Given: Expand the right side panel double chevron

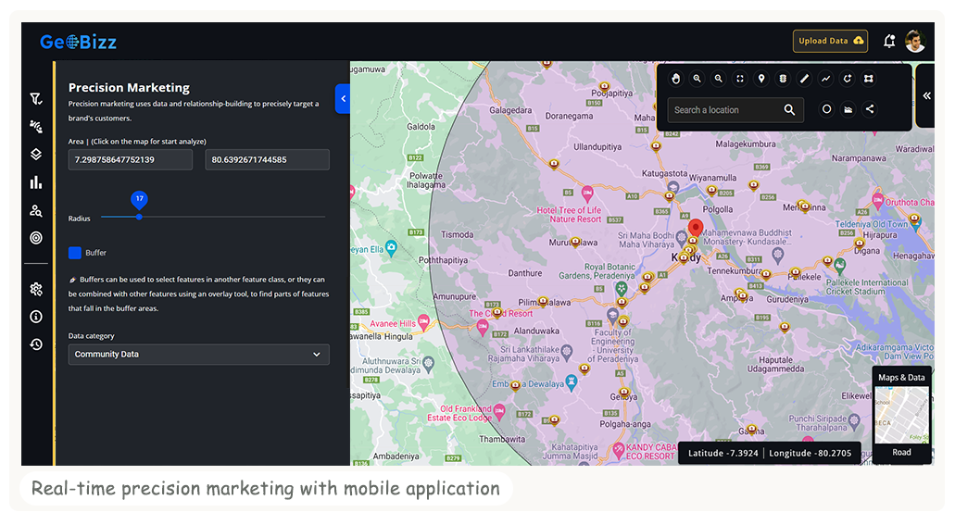Looking at the screenshot, I should point(926,95).
